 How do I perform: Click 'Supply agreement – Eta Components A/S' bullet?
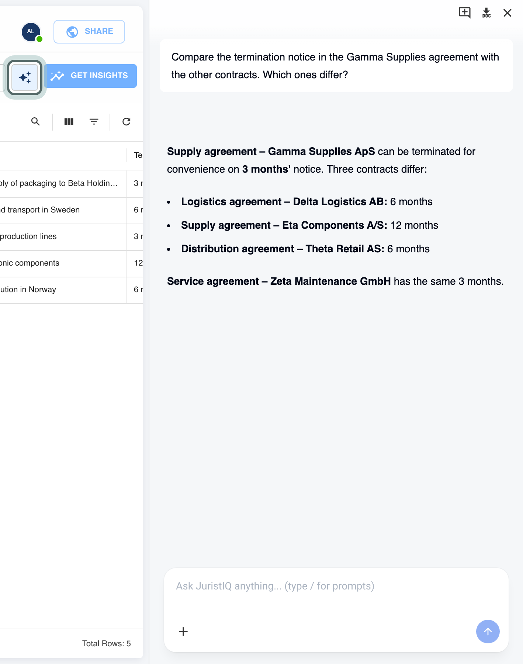(284, 225)
